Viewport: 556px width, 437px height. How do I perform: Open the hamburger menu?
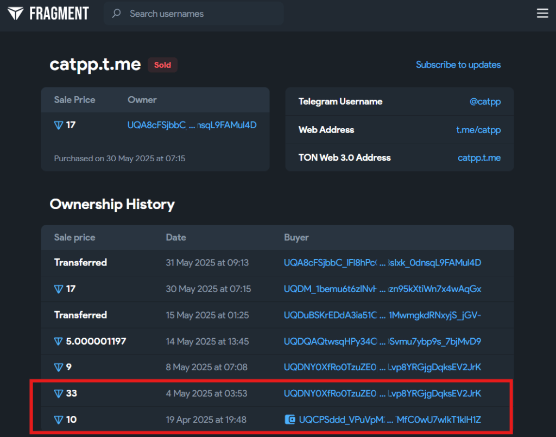pos(542,14)
